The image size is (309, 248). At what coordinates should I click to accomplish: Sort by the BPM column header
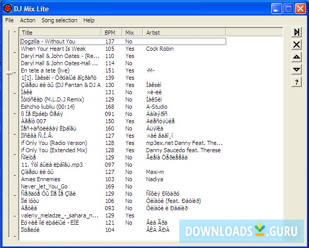(112, 33)
